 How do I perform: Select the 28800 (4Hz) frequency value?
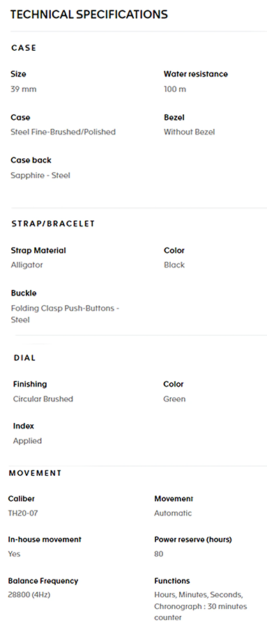tap(29, 595)
